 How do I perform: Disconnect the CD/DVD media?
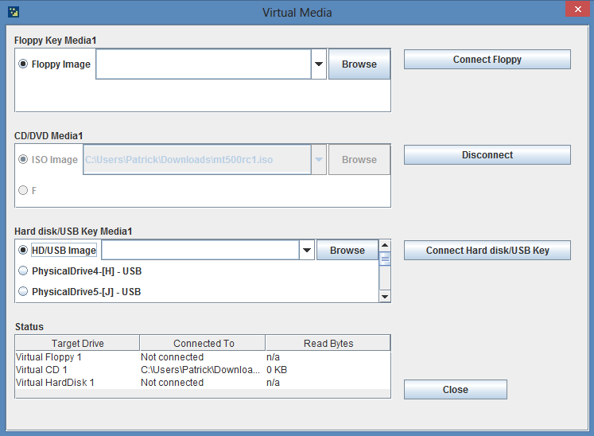tap(487, 155)
